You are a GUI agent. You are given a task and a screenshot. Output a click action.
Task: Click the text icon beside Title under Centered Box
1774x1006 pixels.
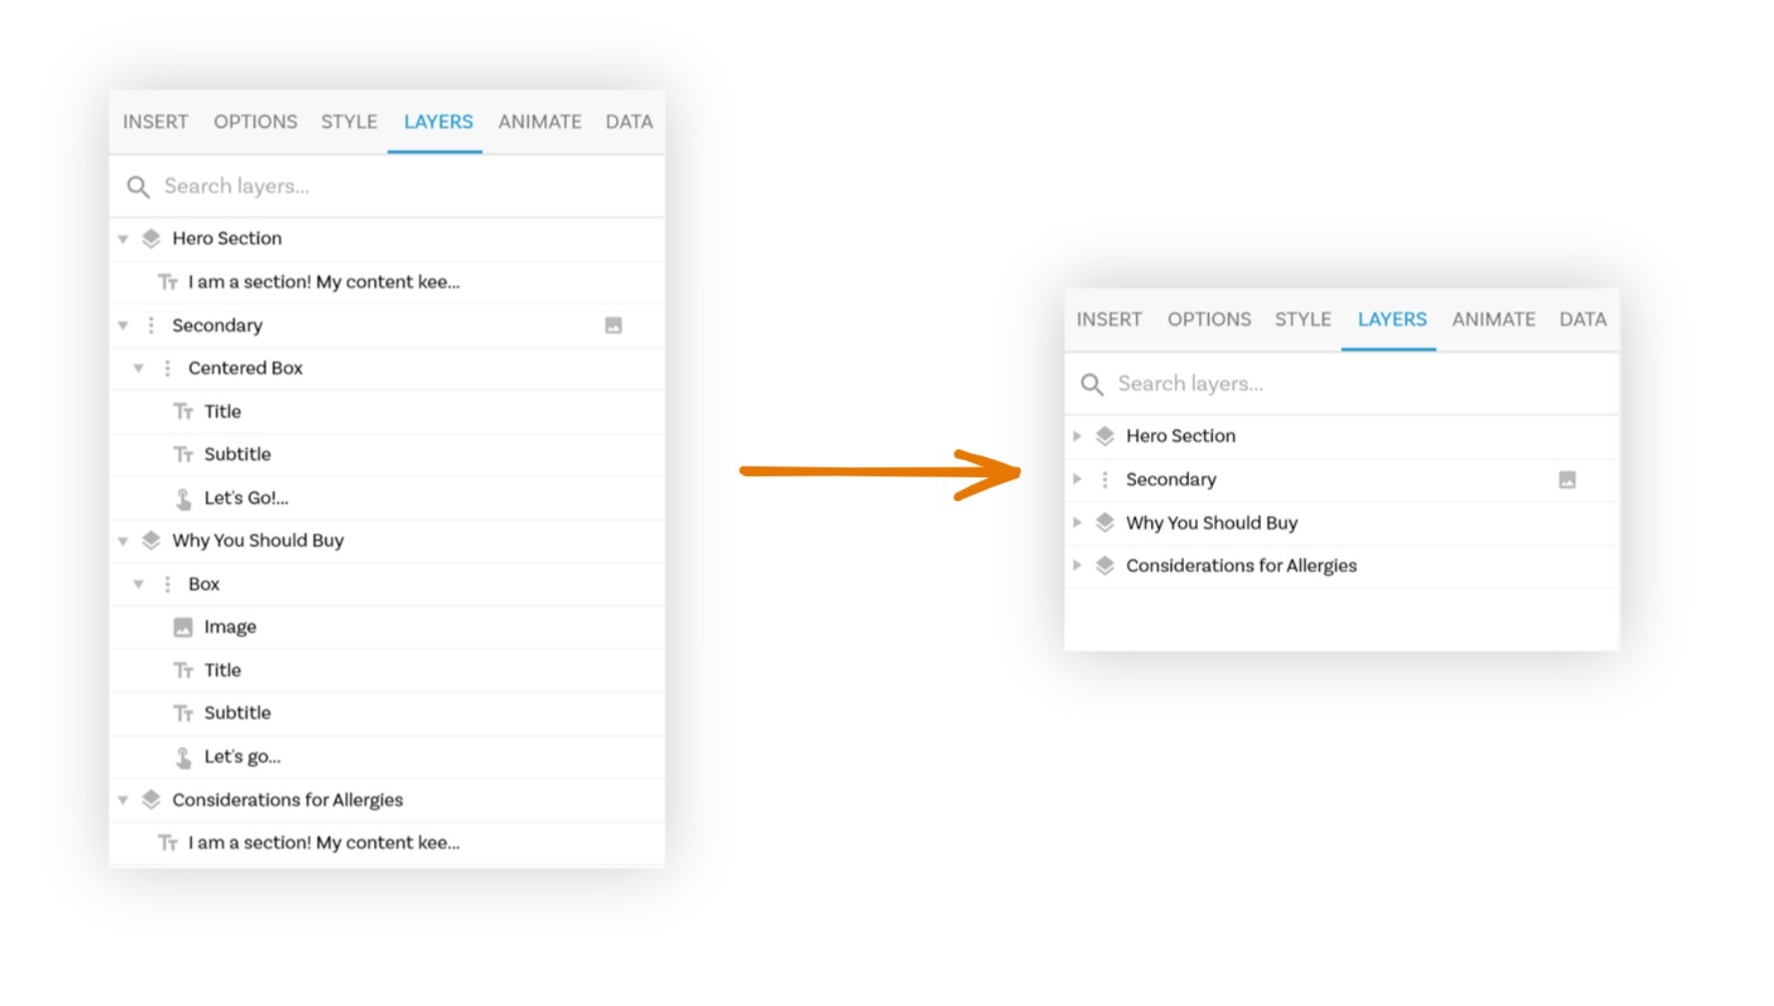click(183, 411)
